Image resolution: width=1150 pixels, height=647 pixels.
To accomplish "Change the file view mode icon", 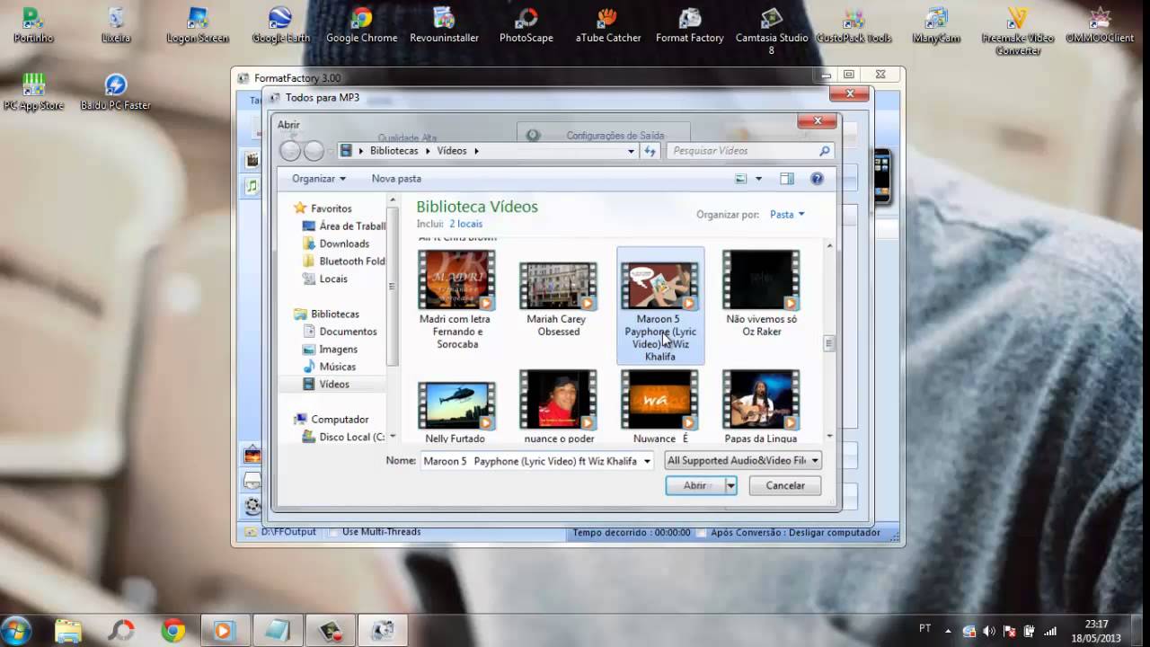I will [741, 179].
